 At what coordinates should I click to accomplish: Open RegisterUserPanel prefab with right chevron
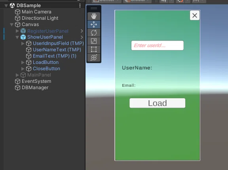coord(82,31)
